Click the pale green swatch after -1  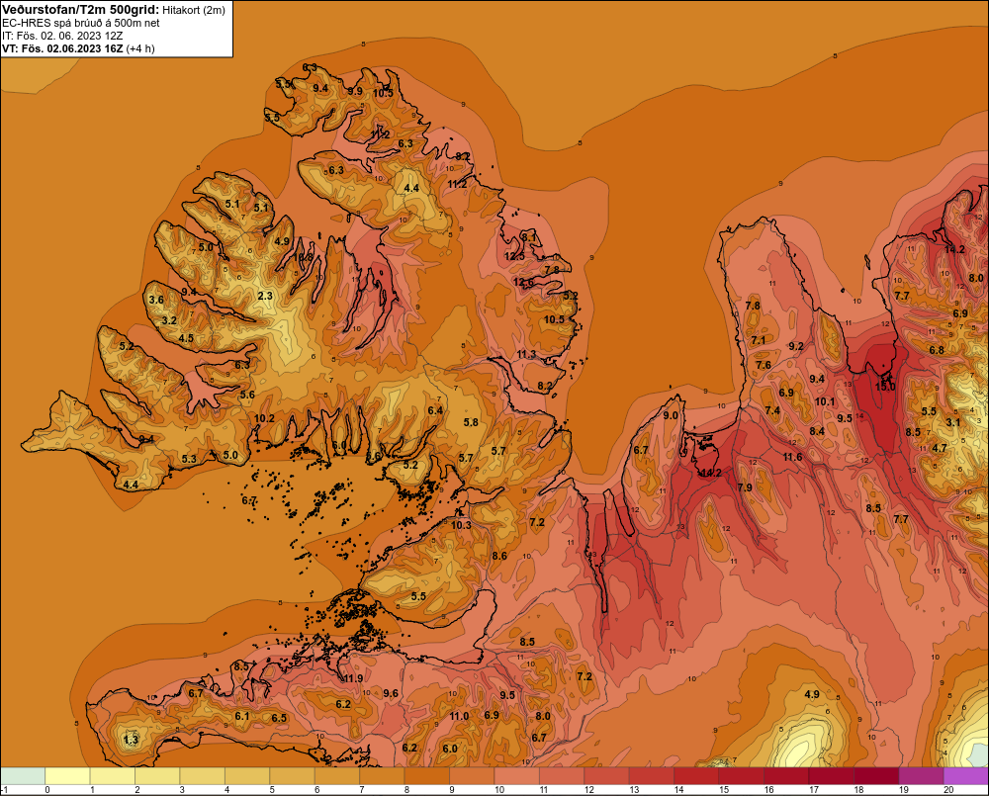coord(24,776)
